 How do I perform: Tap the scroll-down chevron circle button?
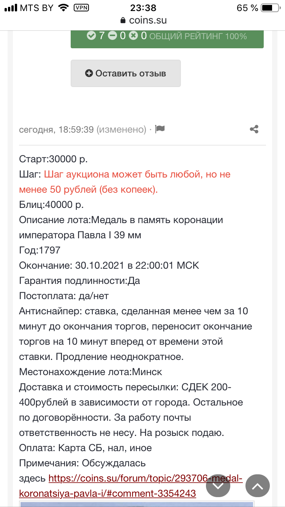218,486
